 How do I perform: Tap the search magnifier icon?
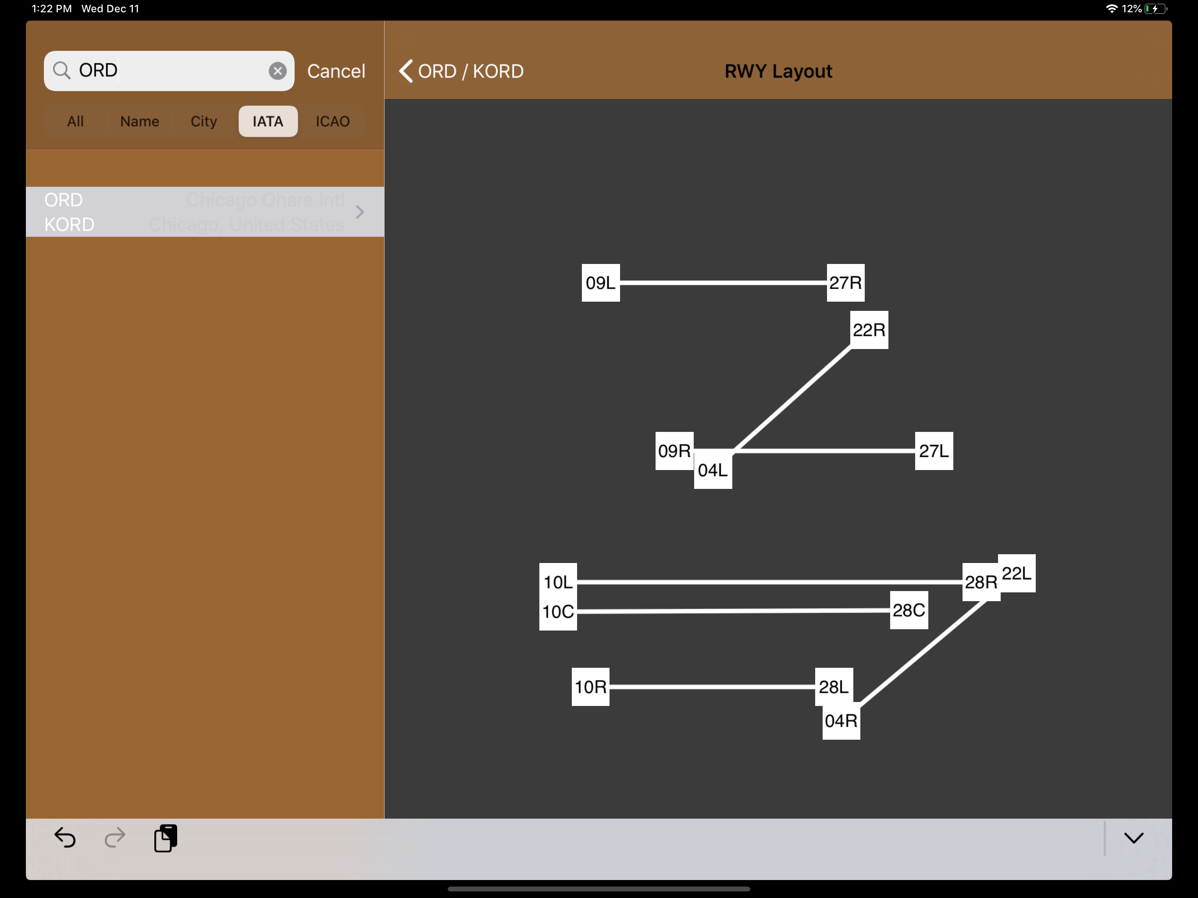61,71
